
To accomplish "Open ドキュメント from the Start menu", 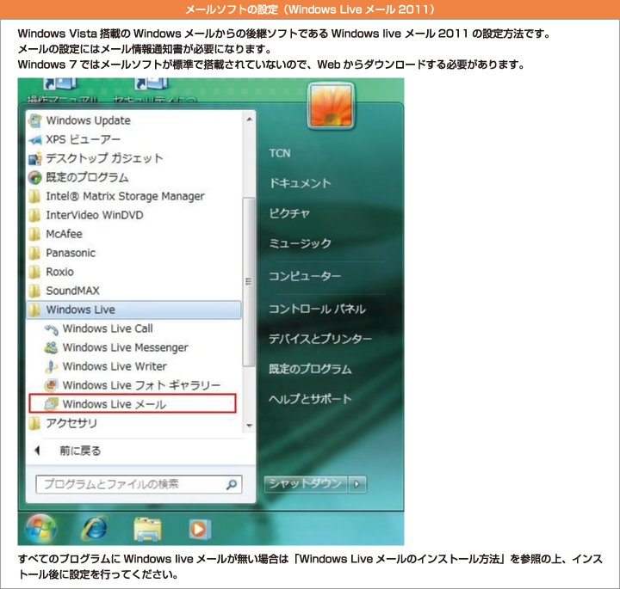I will point(301,183).
